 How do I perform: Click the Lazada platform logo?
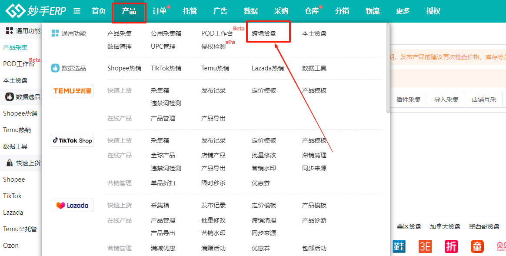(72, 205)
